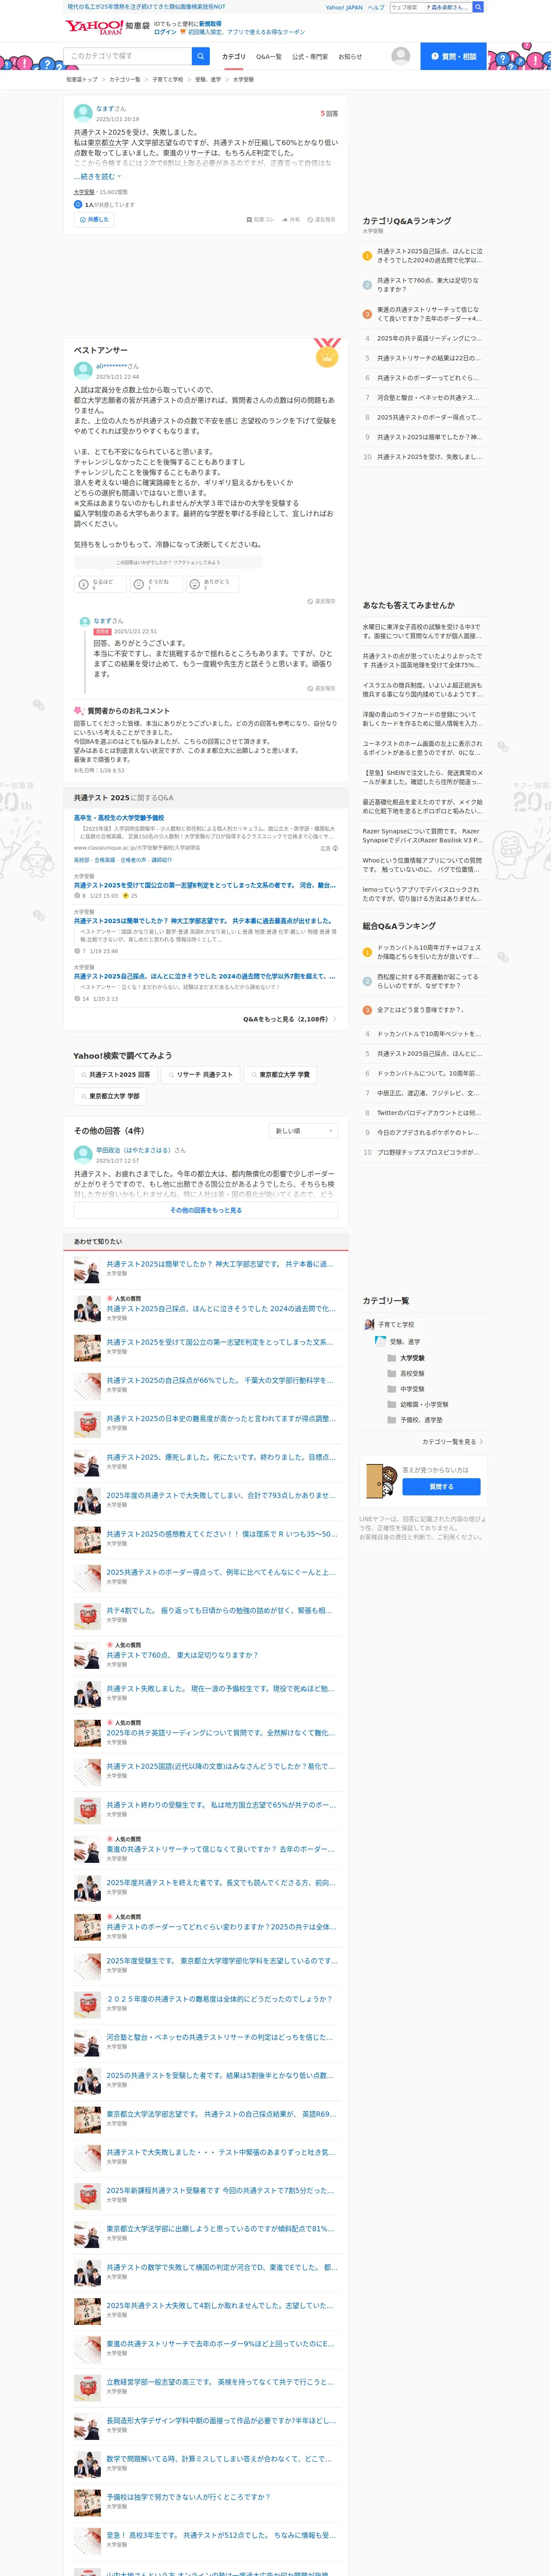The height and width of the screenshot is (2576, 551).
Task: Click magnifier in 共通テスト2025 回答 search chip
Action: [x=84, y=1074]
